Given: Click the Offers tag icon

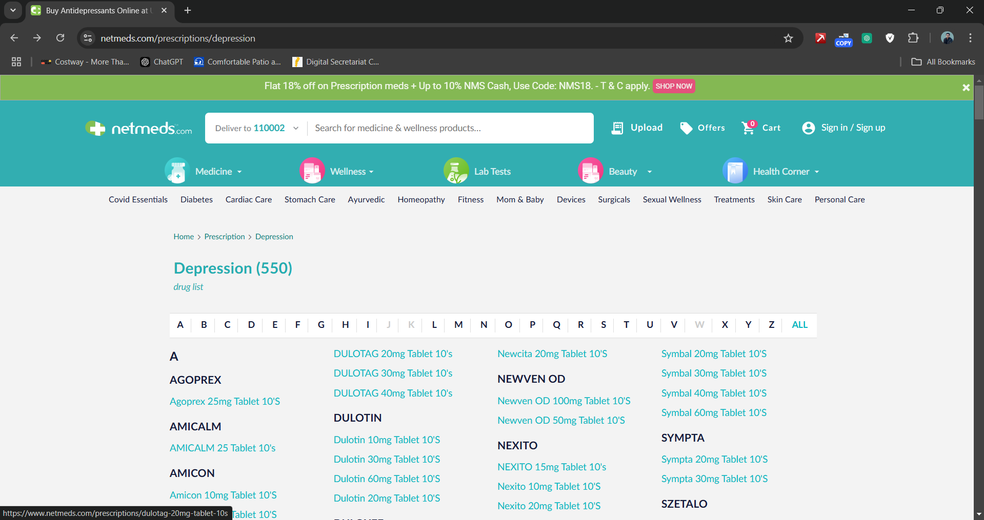Looking at the screenshot, I should 686,128.
